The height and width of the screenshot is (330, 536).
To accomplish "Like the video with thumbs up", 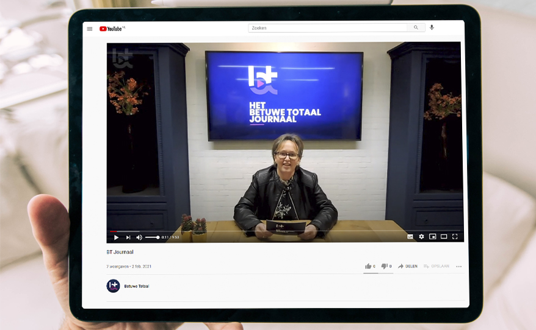I will click(x=368, y=266).
